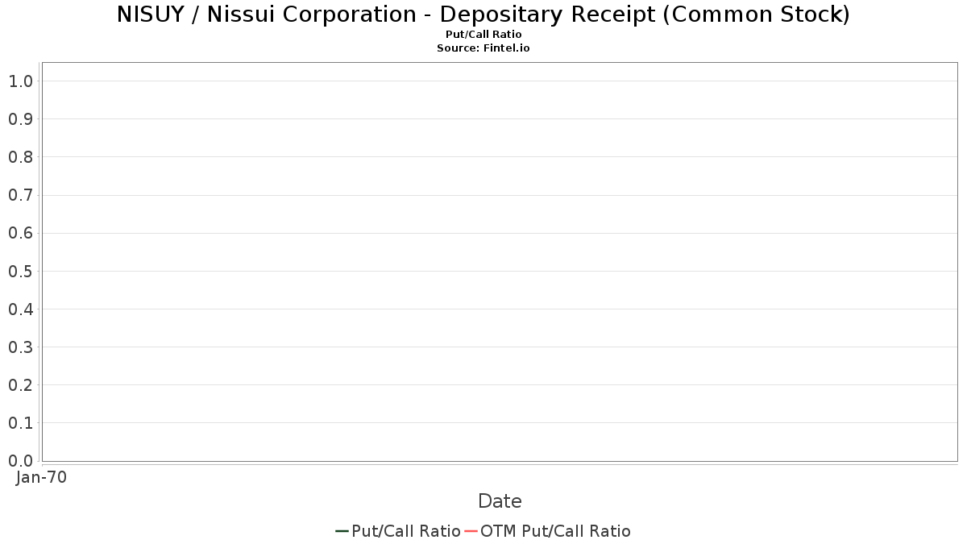Toggle the OTM Put/Call Ratio legend entry
Image resolution: width=967 pixels, height=544 pixels.
coord(555,531)
